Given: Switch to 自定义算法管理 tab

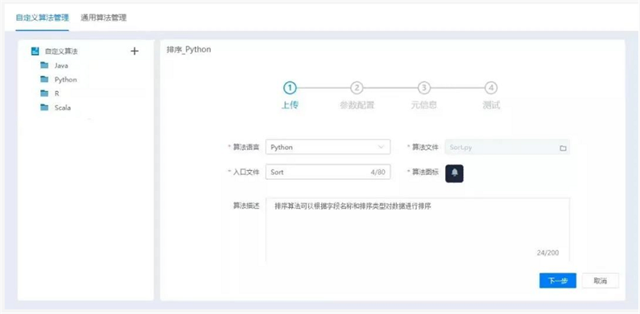Looking at the screenshot, I should (42, 17).
